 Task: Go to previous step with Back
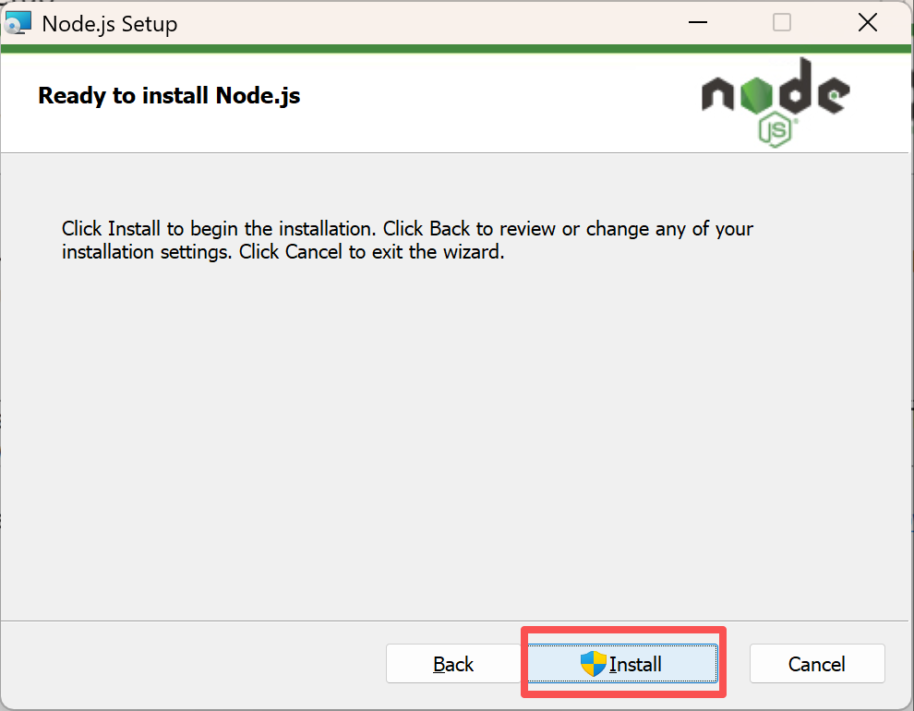pyautogui.click(x=453, y=663)
